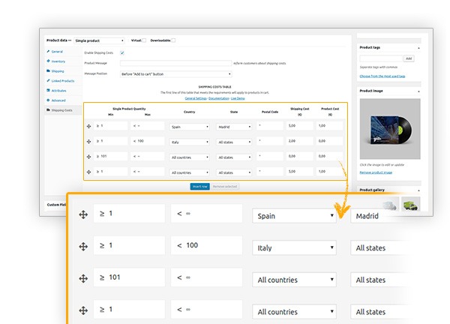Click move handle beside the ≥ 101 row
The height and width of the screenshot is (324, 450).
click(x=89, y=157)
